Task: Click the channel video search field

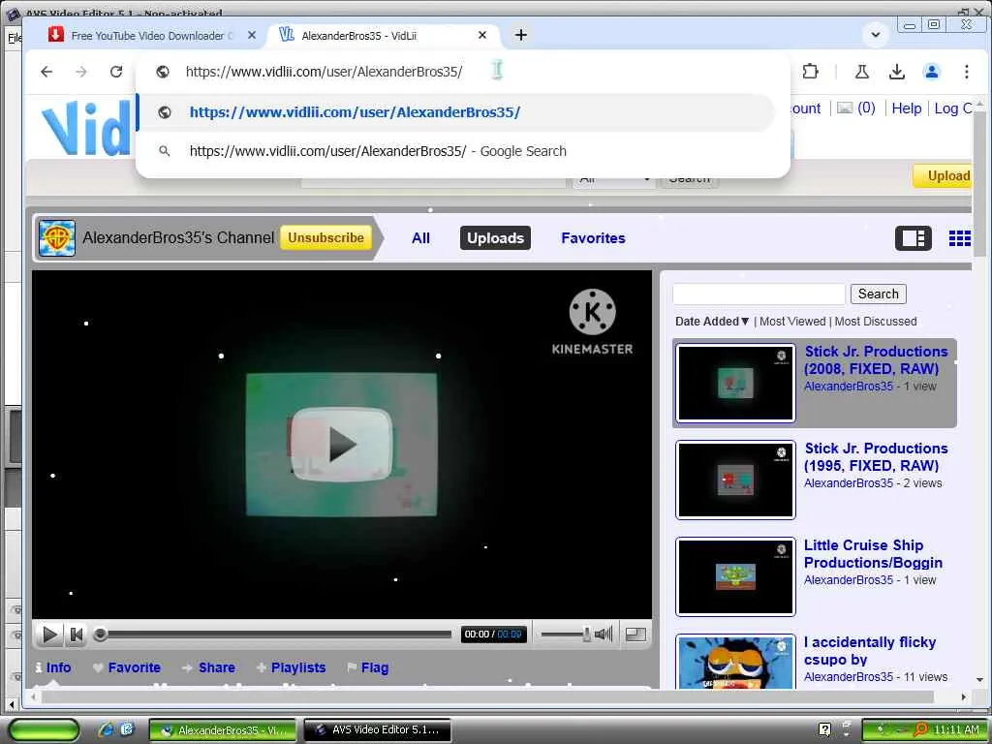Action: pos(759,294)
